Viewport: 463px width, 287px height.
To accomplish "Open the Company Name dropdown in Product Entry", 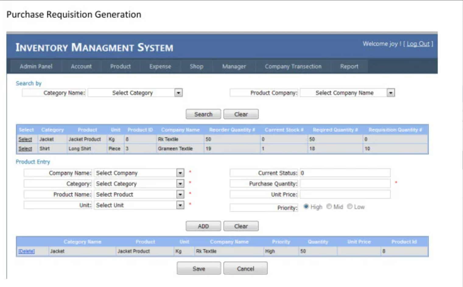I will 180,173.
